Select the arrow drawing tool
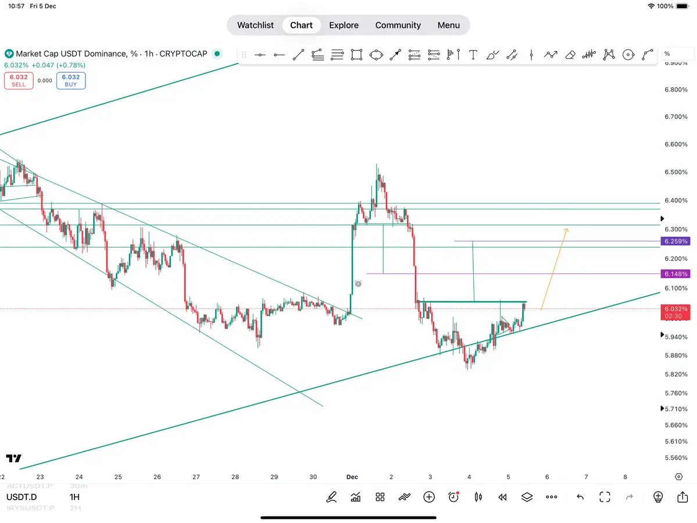The height and width of the screenshot is (523, 697). [x=395, y=55]
